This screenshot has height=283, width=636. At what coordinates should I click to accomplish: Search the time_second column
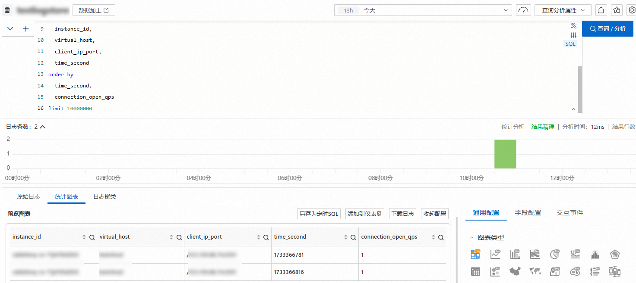353,237
